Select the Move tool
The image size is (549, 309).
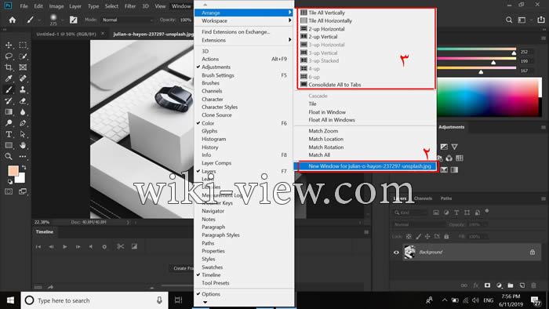point(9,45)
